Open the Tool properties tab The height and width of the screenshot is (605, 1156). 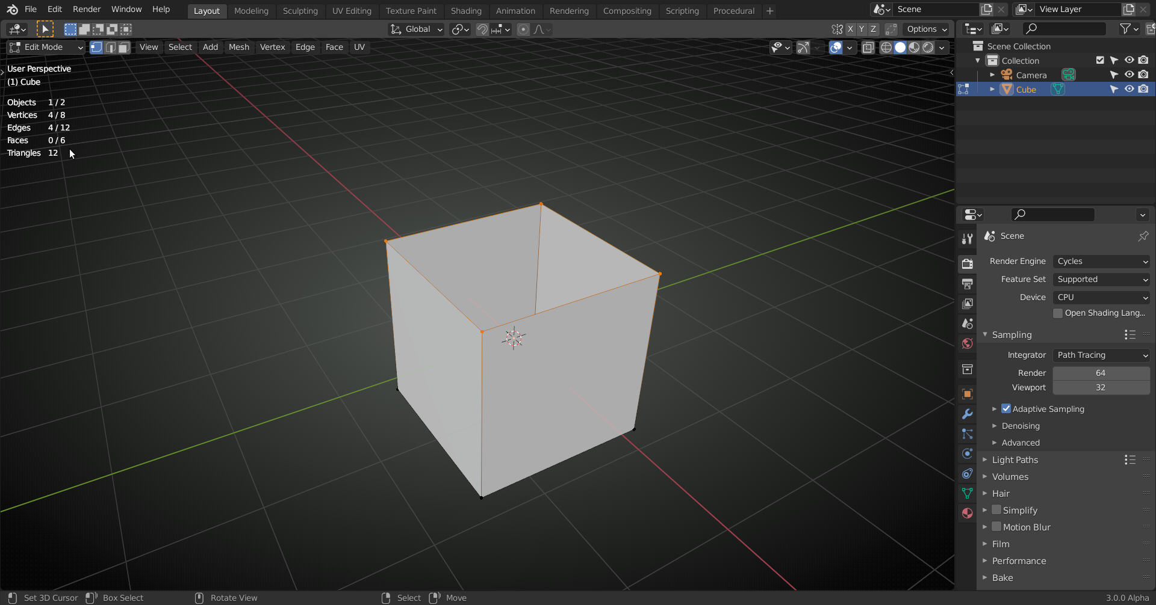tap(968, 239)
